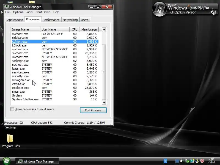Open the Shut Down menu
Image resolution: width=220 pixels, height=165 pixels.
[x=43, y=12]
